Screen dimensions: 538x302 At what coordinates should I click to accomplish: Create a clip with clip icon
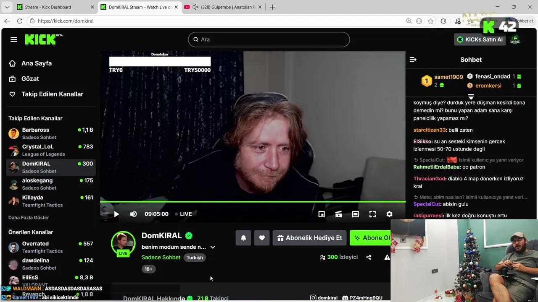(x=338, y=214)
